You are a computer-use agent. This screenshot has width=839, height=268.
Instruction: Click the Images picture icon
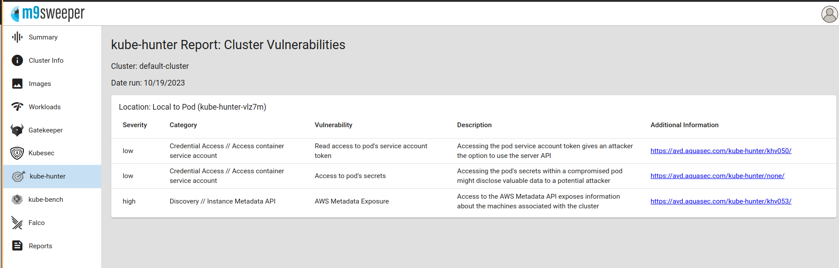(x=17, y=84)
